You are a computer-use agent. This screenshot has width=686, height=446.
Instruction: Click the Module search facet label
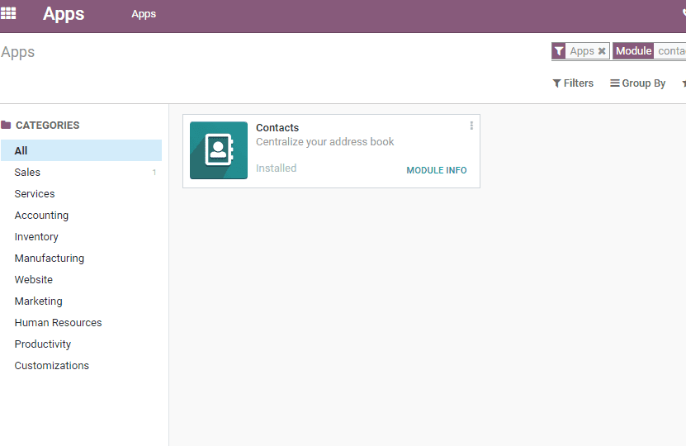[633, 51]
